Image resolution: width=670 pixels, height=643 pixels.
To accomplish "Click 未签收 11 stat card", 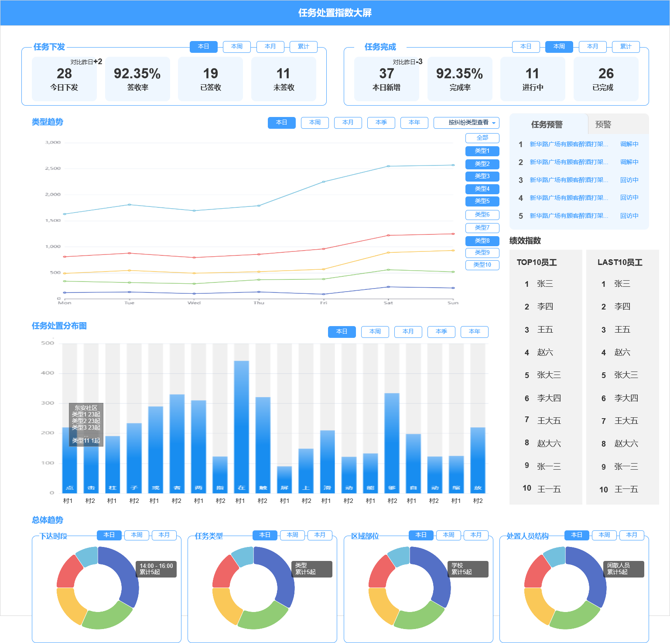I will point(284,79).
